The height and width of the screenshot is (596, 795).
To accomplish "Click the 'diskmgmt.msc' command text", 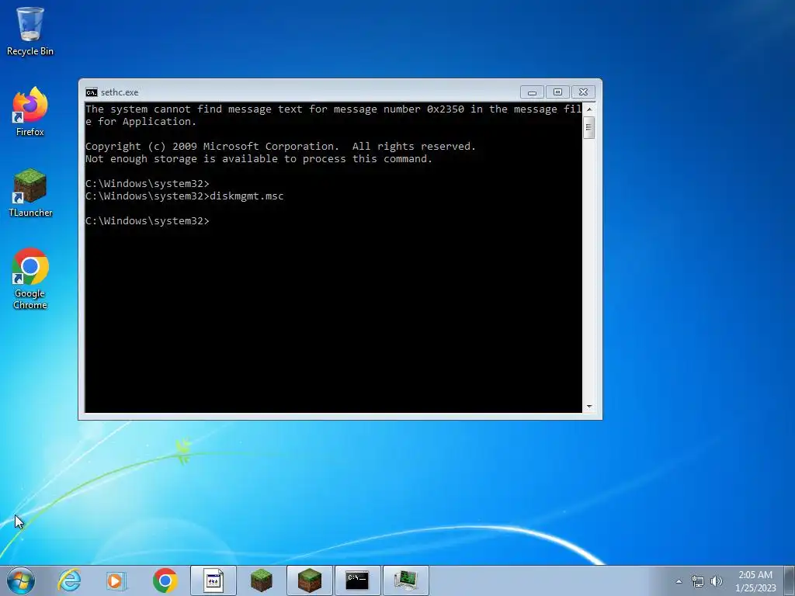I will (246, 196).
